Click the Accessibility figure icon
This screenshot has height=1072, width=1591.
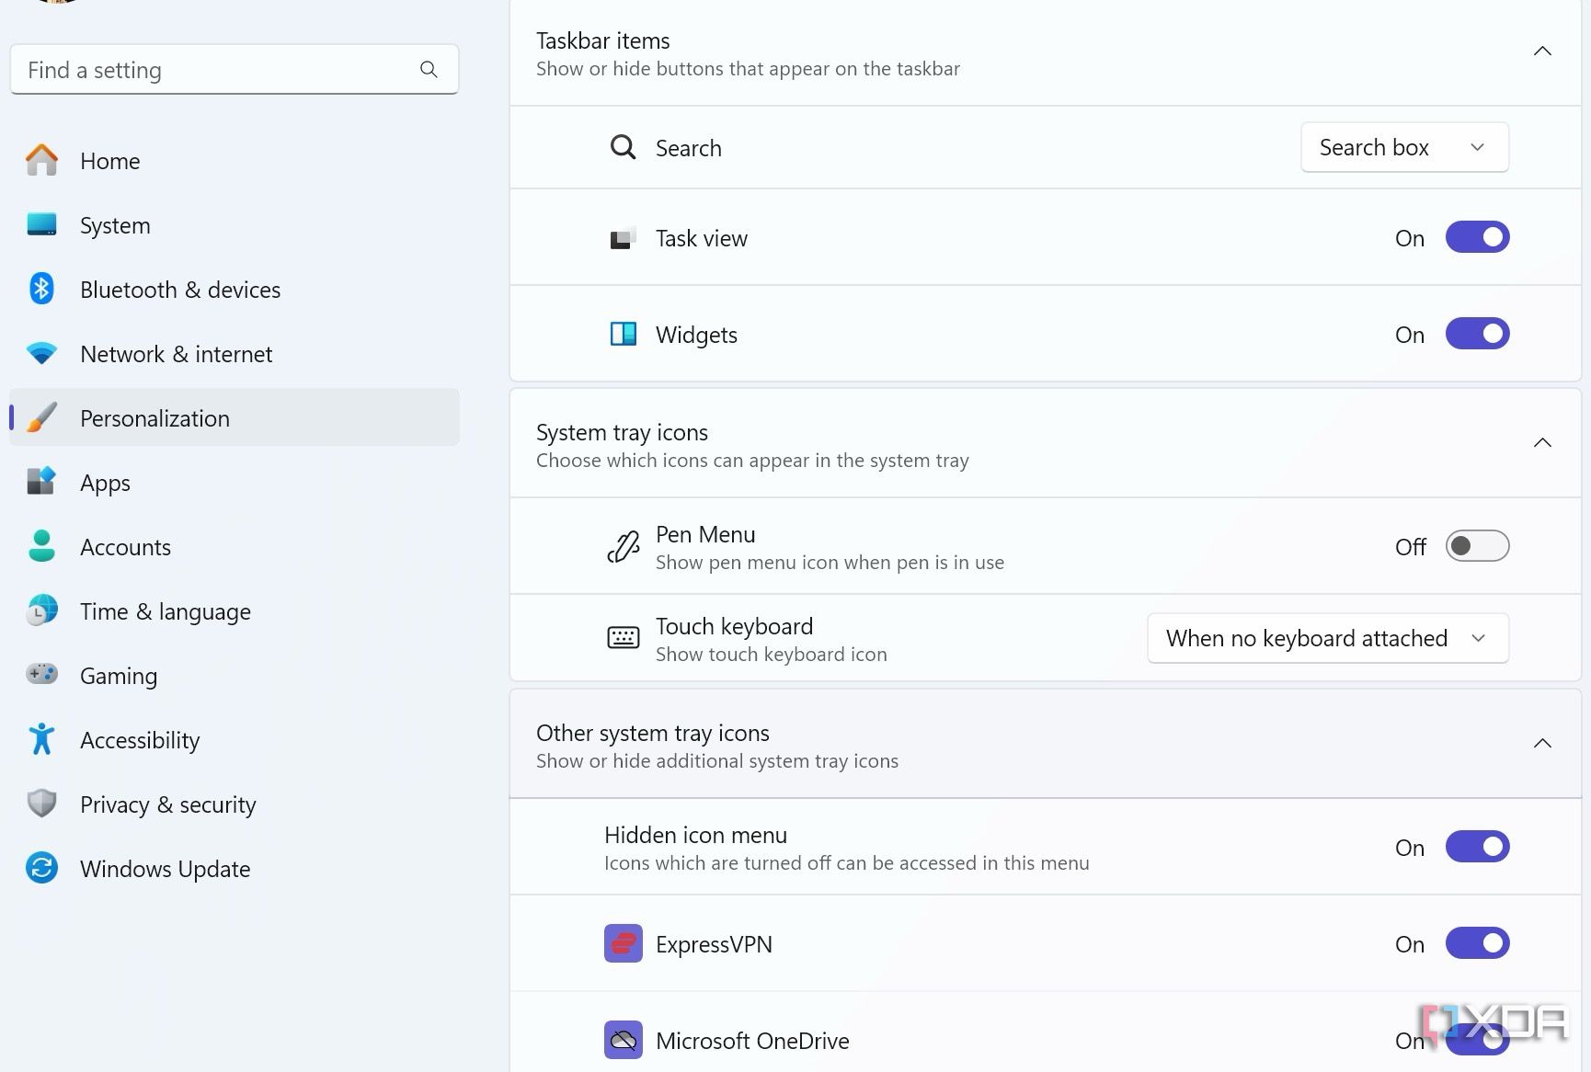[x=41, y=739]
